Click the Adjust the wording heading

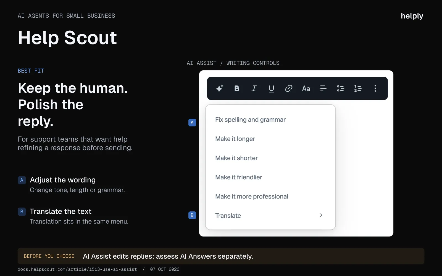(x=63, y=180)
